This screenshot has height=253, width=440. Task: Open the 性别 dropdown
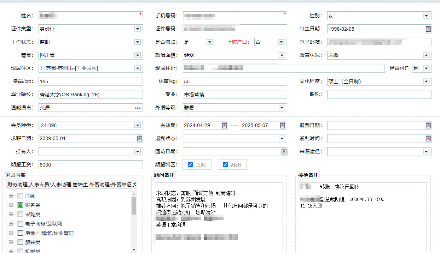[426, 16]
